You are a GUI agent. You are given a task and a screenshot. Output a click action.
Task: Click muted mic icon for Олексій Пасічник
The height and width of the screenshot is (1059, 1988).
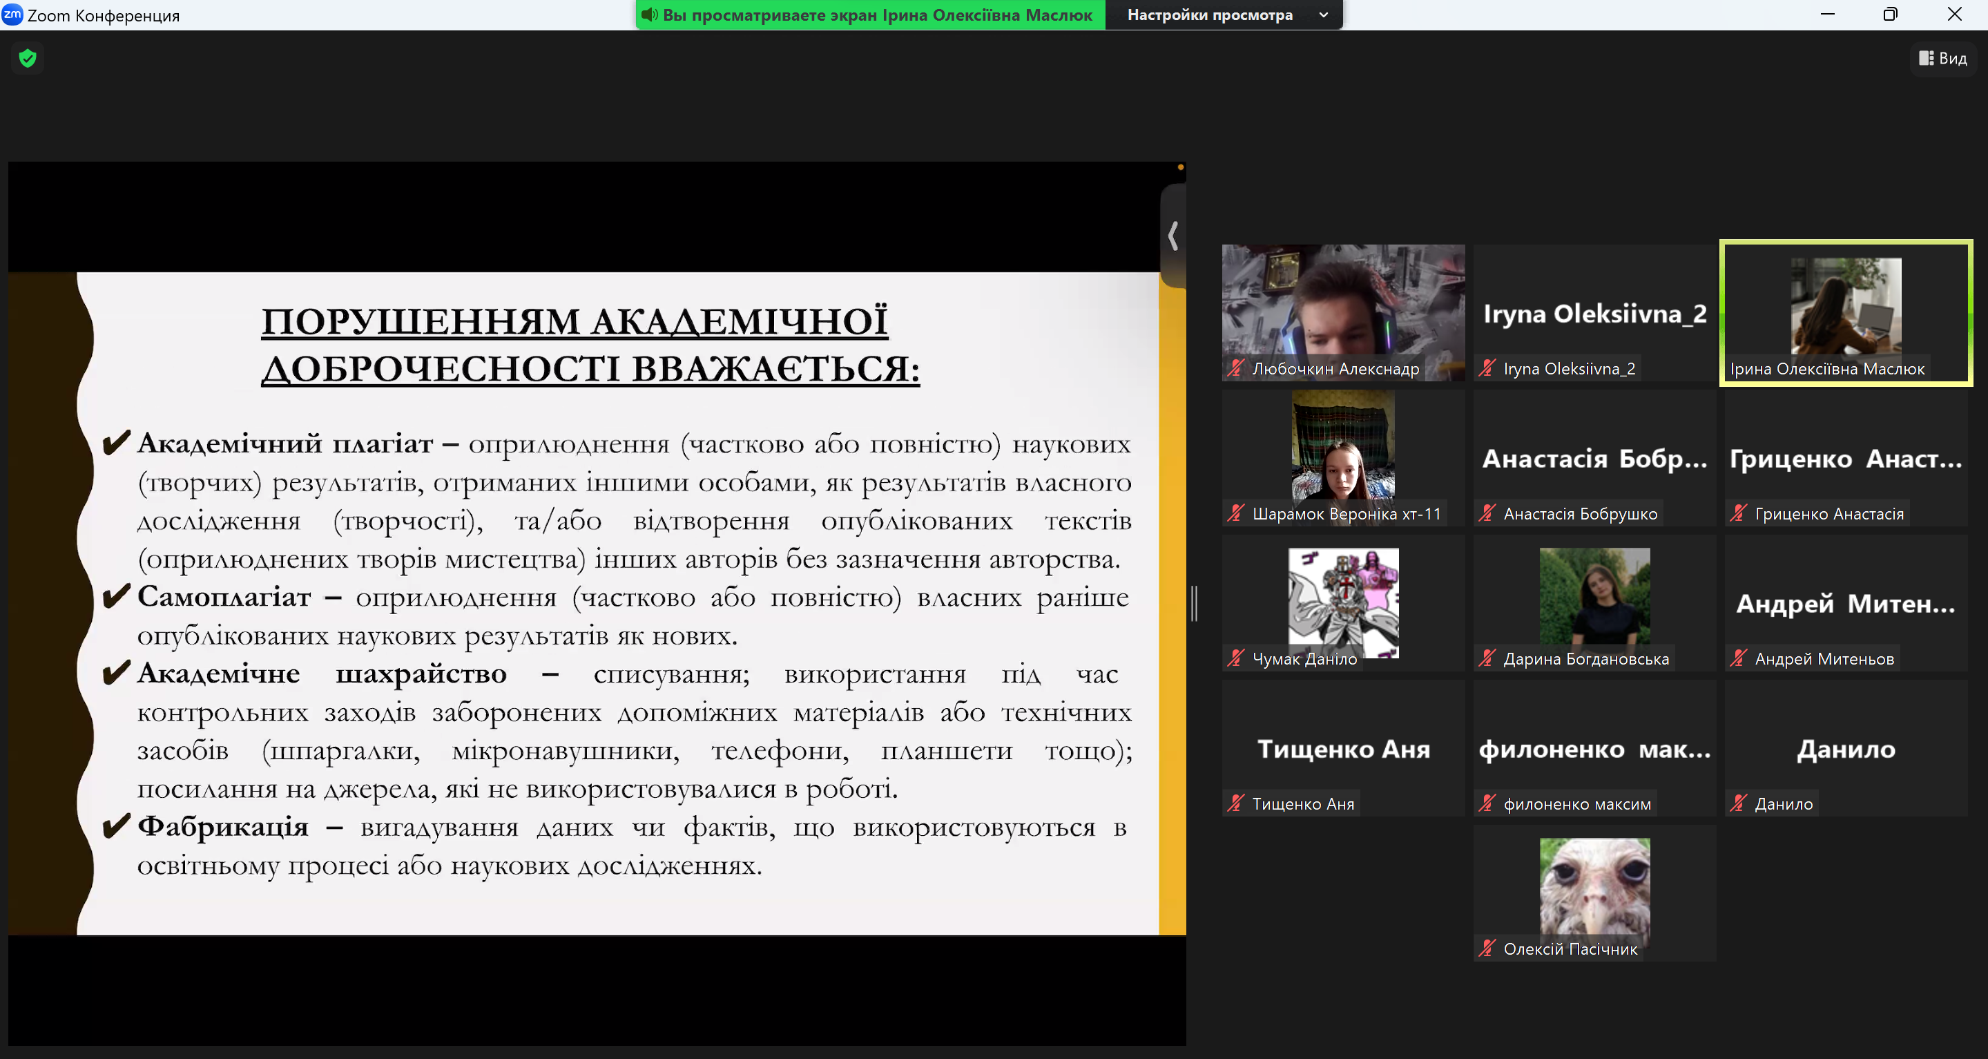[1487, 948]
